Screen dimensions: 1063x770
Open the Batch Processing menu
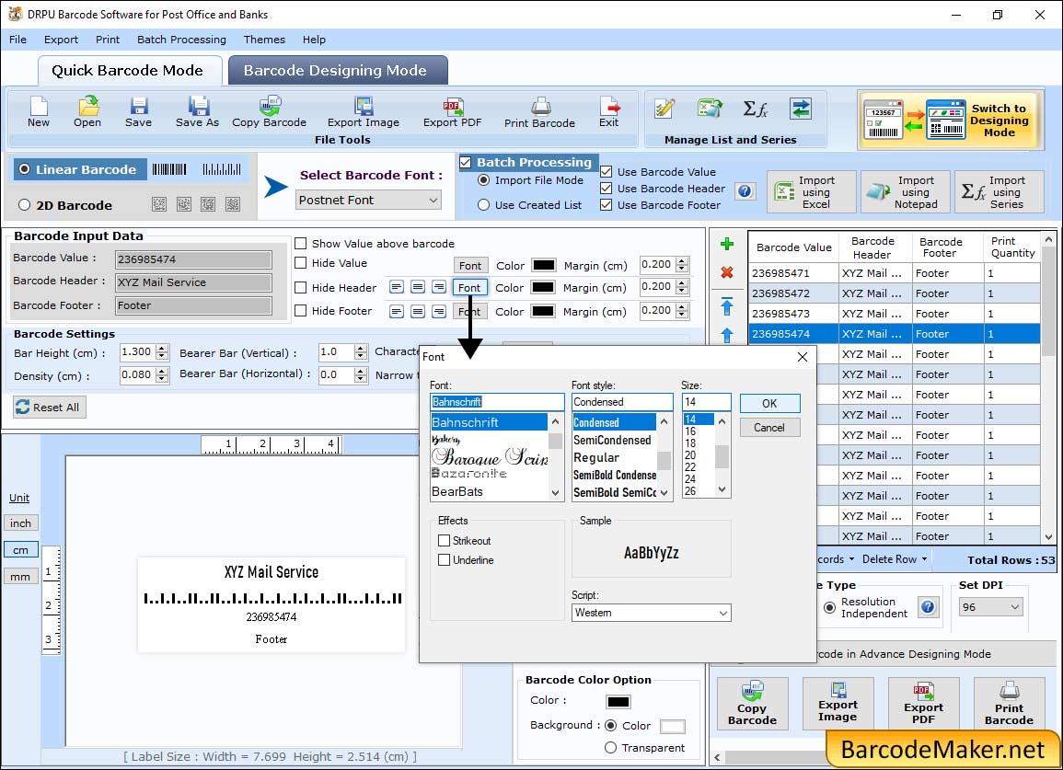pyautogui.click(x=181, y=40)
